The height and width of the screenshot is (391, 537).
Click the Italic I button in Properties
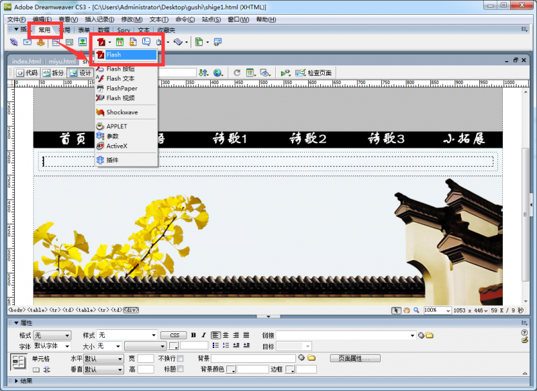tap(203, 335)
